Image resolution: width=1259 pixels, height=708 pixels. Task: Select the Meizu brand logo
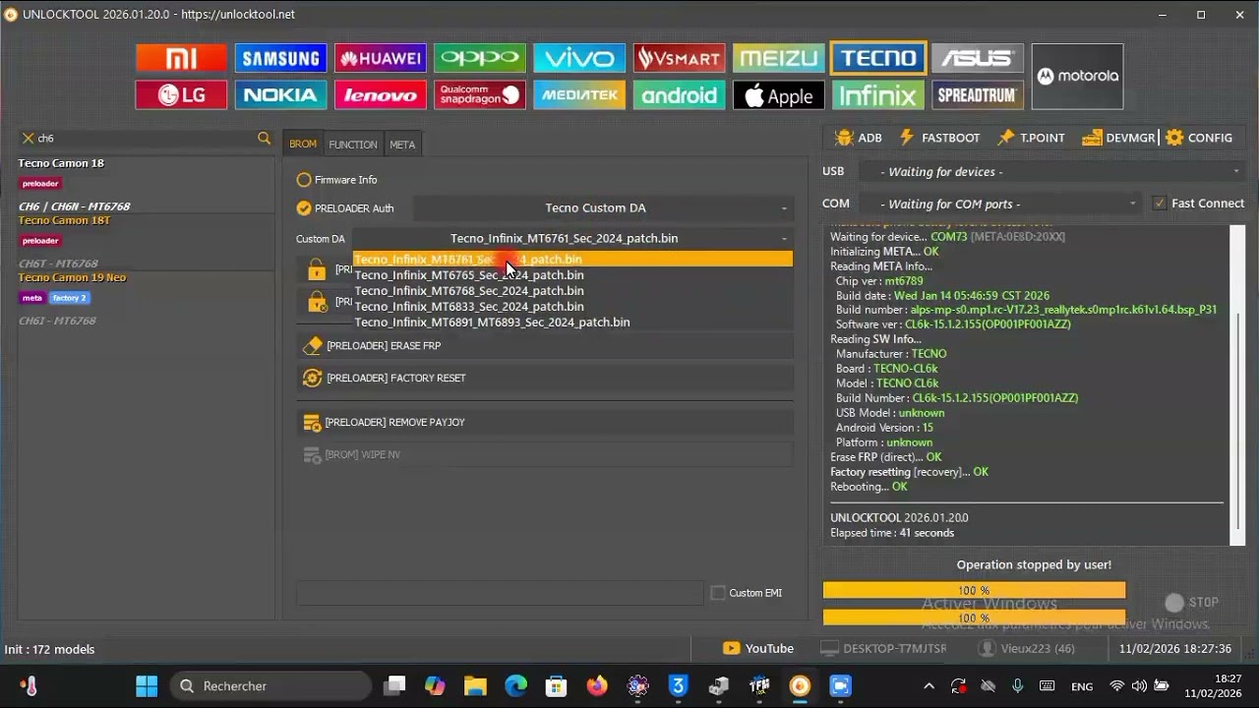coord(779,58)
